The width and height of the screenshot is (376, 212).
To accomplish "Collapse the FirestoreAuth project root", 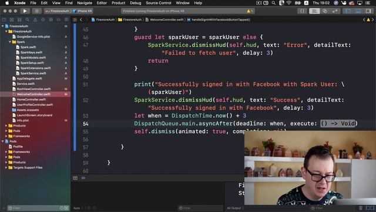I will [2, 26].
